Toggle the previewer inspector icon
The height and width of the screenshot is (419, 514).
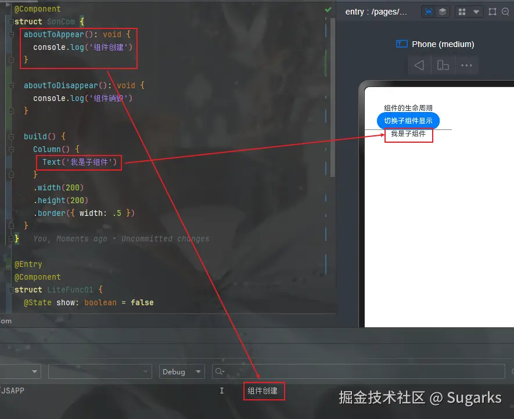point(429,12)
